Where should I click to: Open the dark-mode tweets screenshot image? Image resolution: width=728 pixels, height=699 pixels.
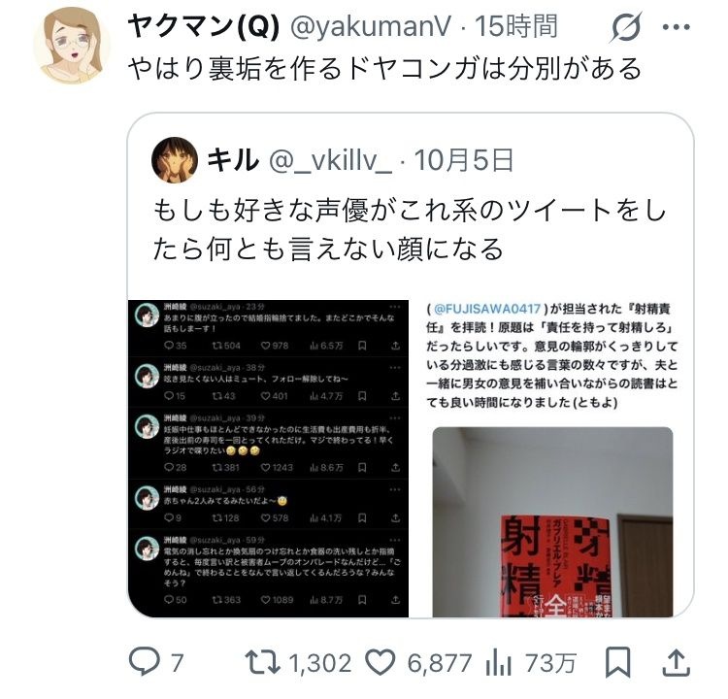point(268,458)
